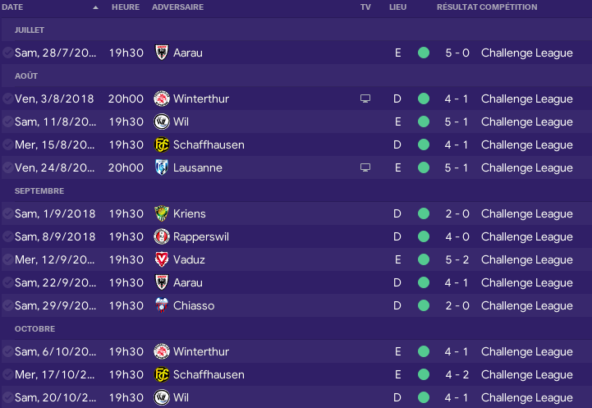Image resolution: width=592 pixels, height=408 pixels.
Task: Click the Aarau club crest on 28/7
Action: coord(162,53)
